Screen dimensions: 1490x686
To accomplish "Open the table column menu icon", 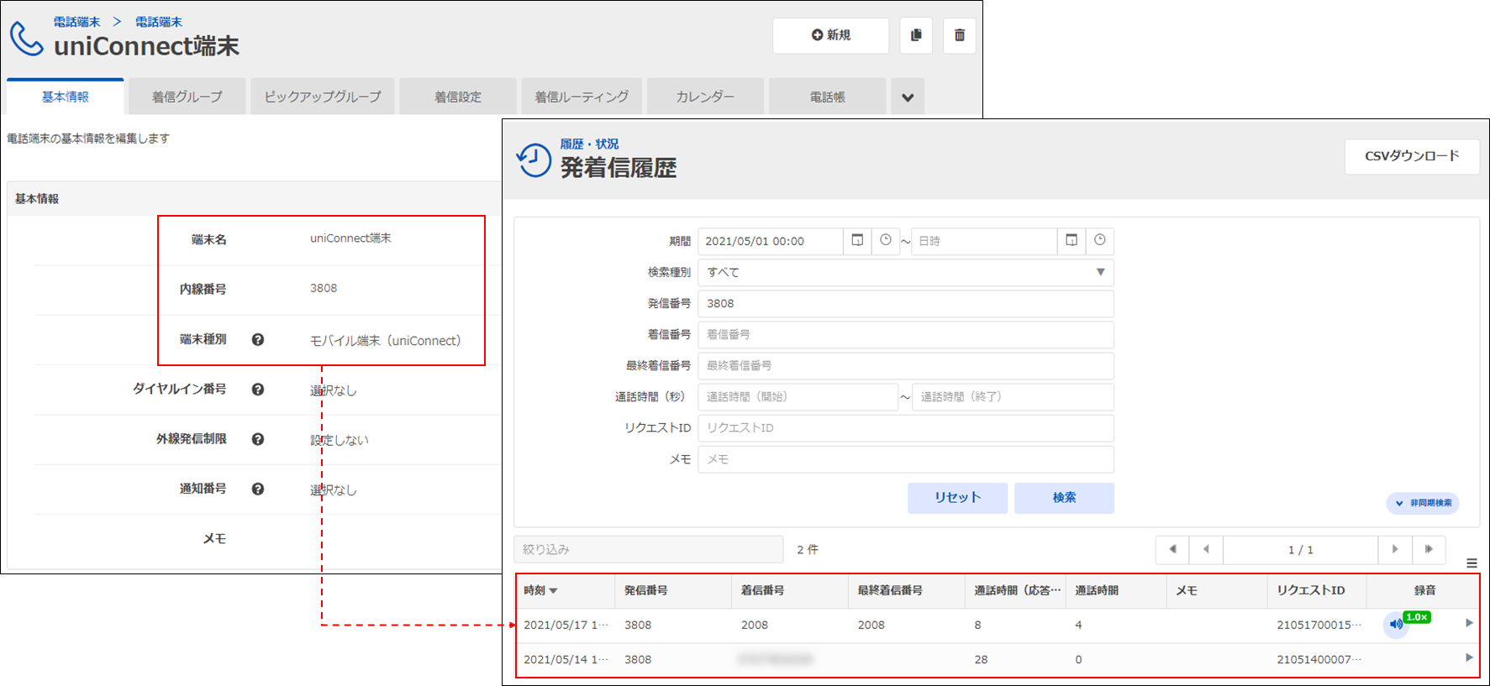I will (x=1472, y=563).
